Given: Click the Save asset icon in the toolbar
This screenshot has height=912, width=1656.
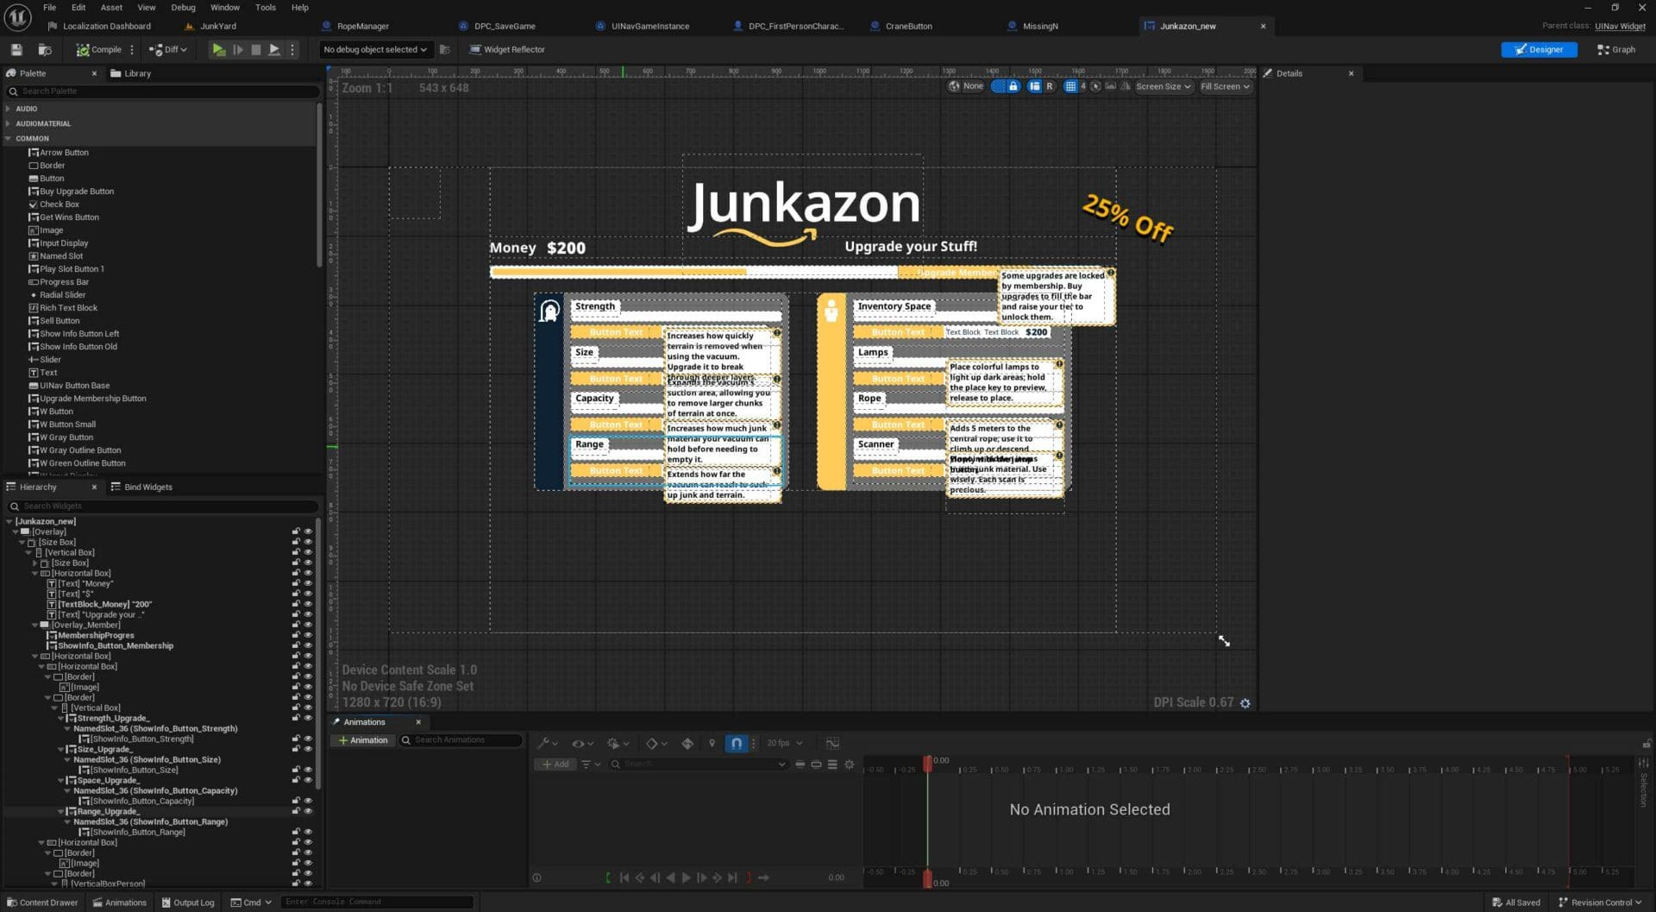Looking at the screenshot, I should click(16, 50).
